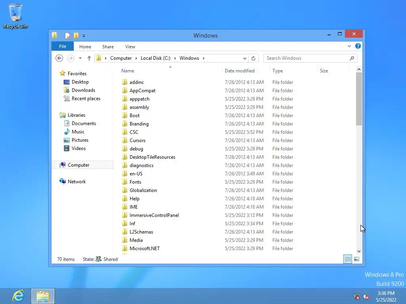Open Customize Quick Access Toolbar dropdown arrow
The height and width of the screenshot is (304, 406).
[x=84, y=36]
